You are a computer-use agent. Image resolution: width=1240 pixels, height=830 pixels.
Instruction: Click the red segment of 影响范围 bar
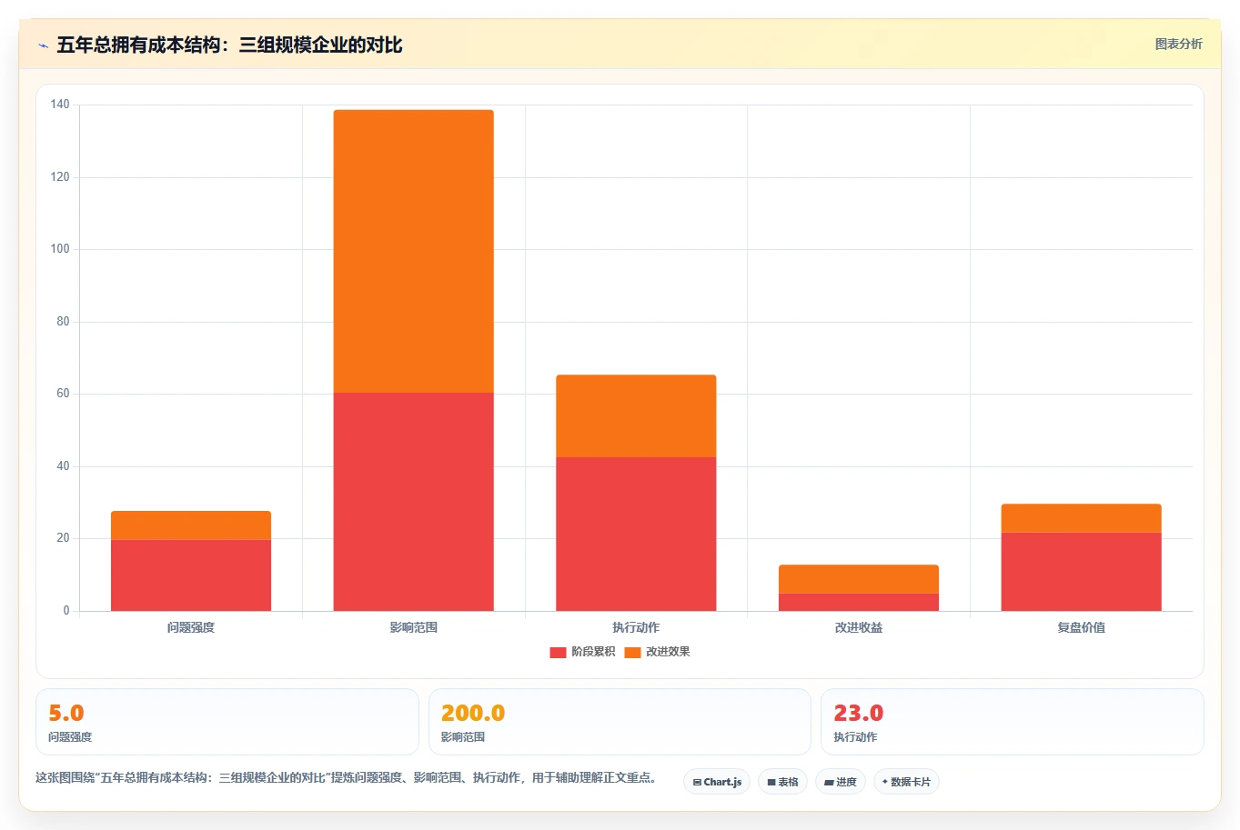click(x=413, y=502)
